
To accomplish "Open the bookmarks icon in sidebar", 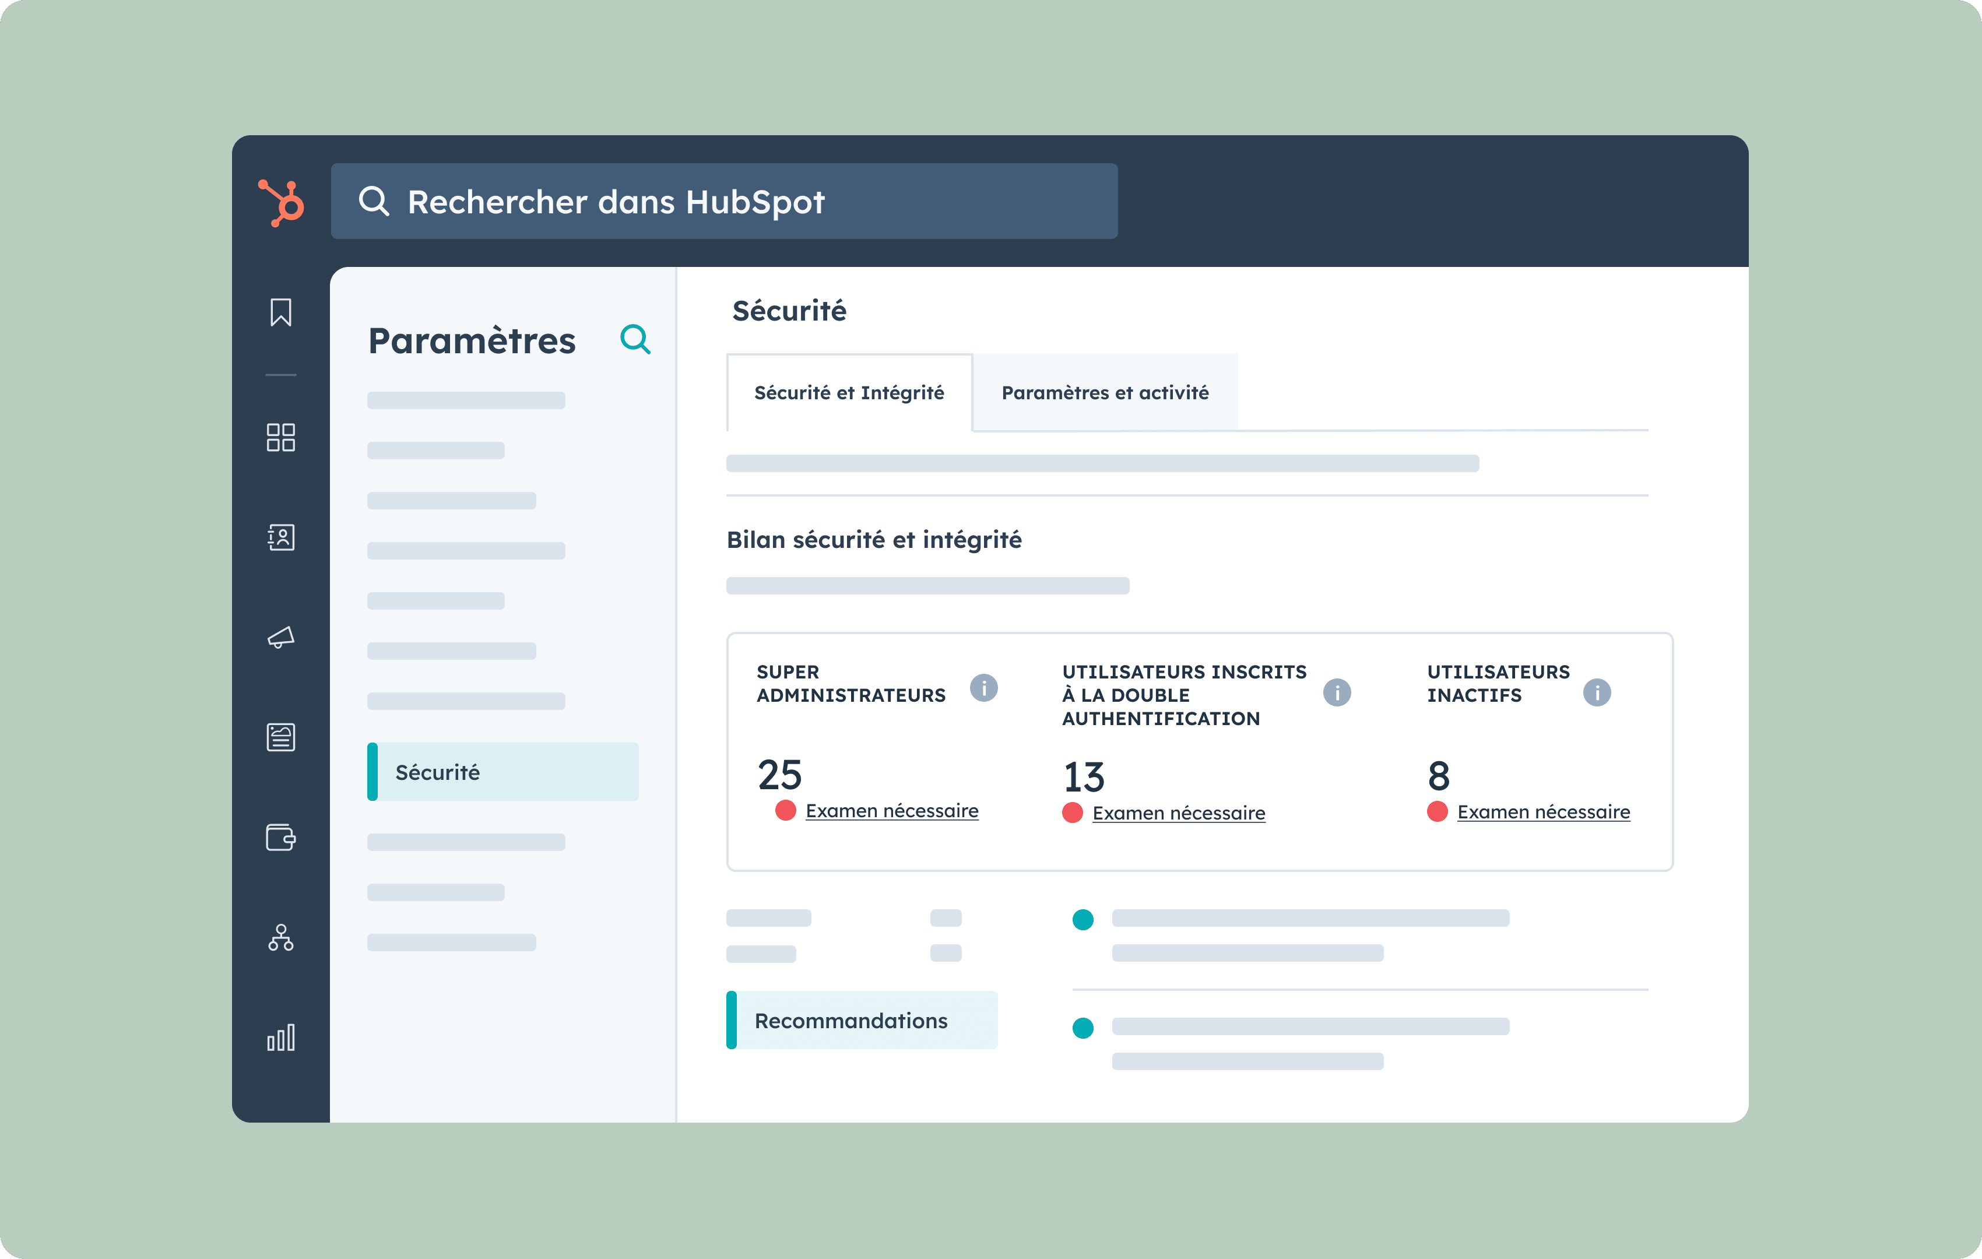I will [280, 312].
